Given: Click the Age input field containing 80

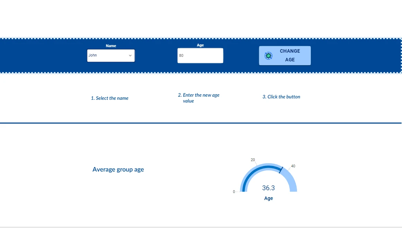Looking at the screenshot, I should [x=200, y=55].
